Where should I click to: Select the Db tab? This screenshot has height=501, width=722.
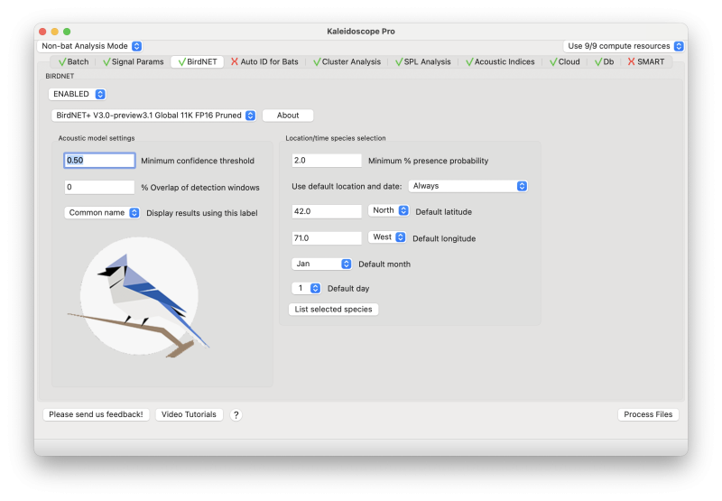[604, 61]
